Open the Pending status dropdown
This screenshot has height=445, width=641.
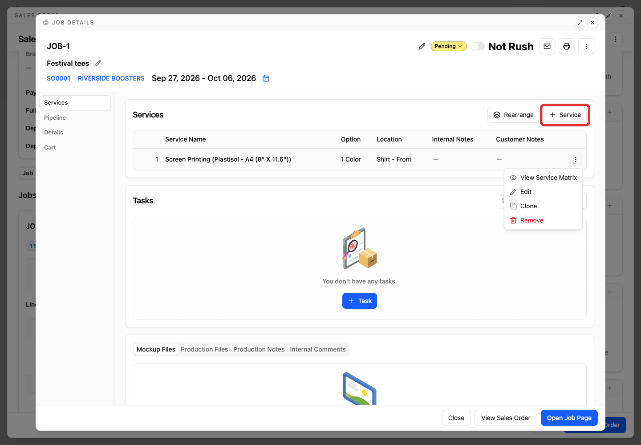coord(449,46)
